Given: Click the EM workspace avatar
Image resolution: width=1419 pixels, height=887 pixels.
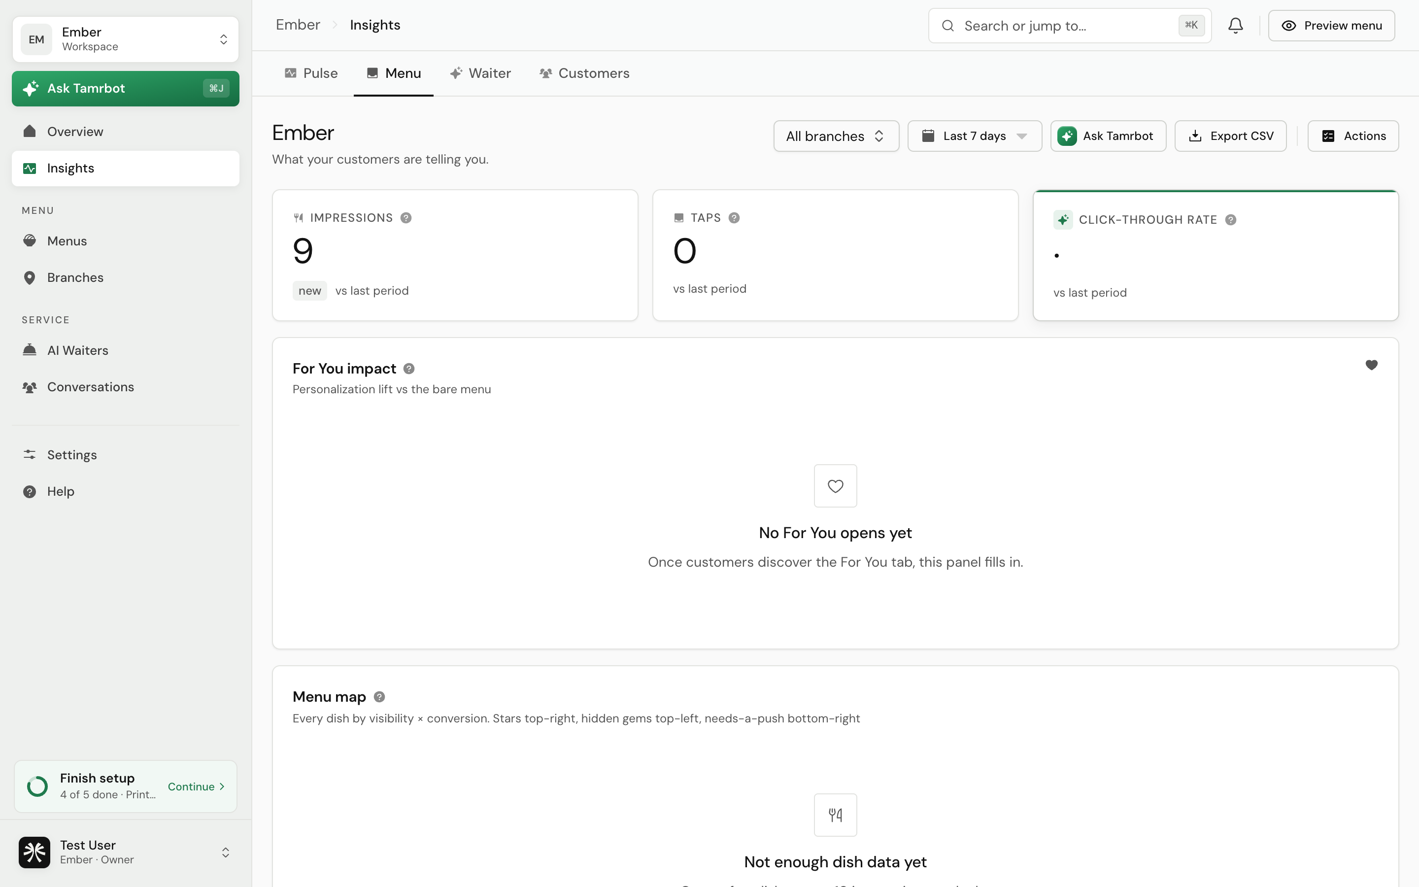Looking at the screenshot, I should pos(36,39).
